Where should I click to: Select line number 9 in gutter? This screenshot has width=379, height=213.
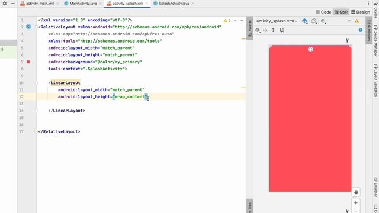[x=22, y=76]
